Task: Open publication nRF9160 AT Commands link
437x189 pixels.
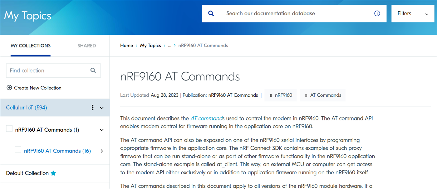Action: pyautogui.click(x=233, y=95)
